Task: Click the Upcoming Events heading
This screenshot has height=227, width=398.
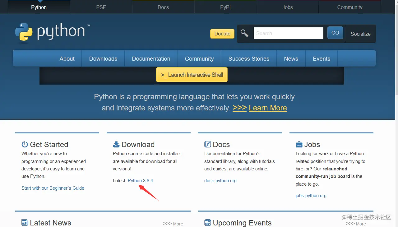Action: [x=242, y=223]
